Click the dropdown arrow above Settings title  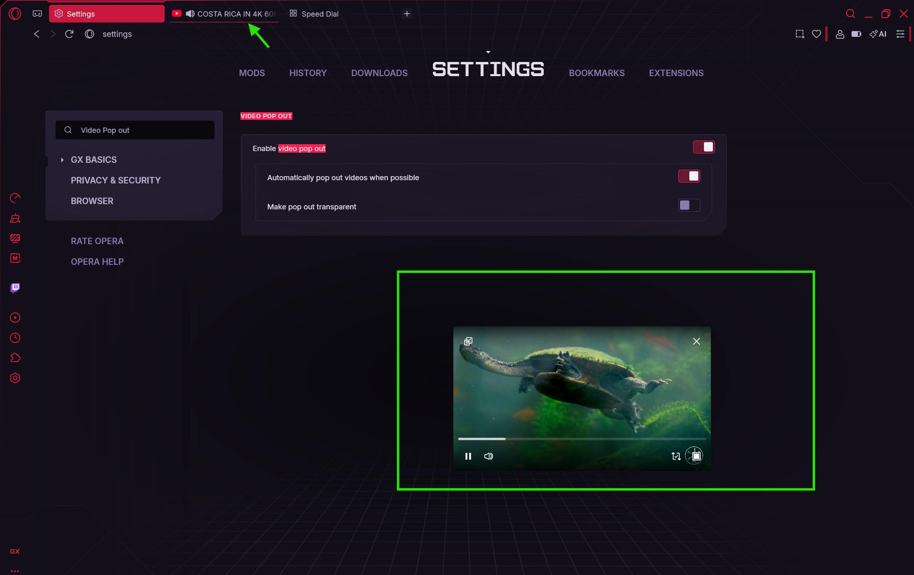488,52
